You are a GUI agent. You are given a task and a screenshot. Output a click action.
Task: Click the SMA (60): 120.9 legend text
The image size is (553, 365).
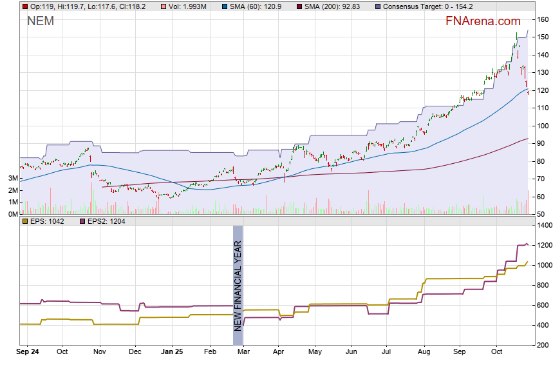pos(258,6)
